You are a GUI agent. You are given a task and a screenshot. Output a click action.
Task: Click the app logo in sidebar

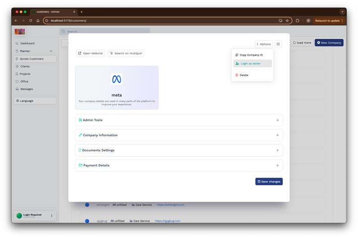(20, 32)
